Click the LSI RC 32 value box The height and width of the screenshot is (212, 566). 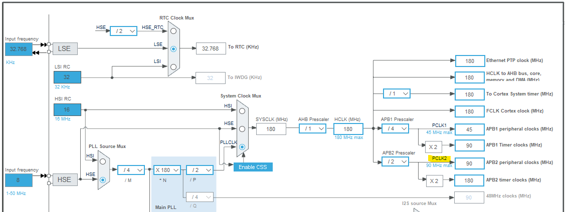[67, 77]
